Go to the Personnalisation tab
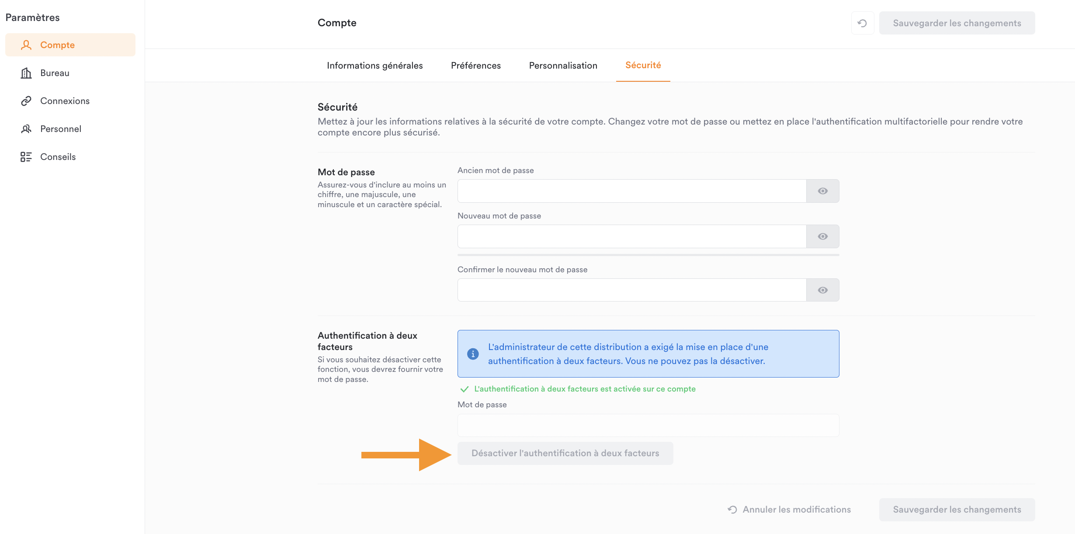 coord(563,66)
